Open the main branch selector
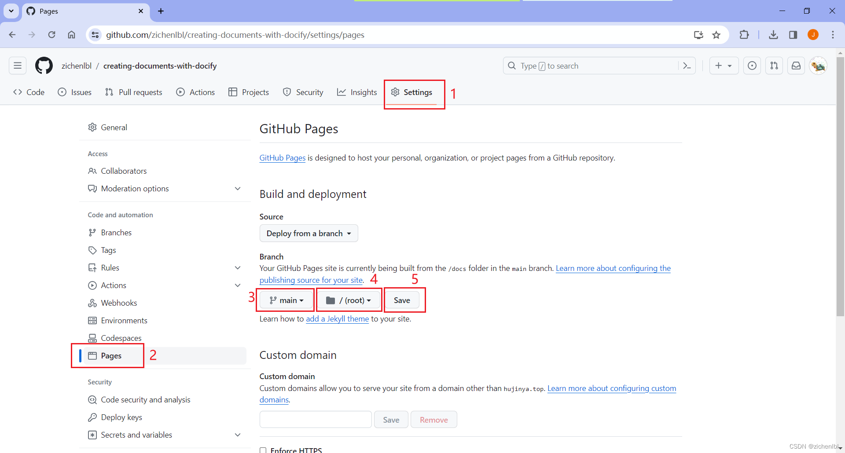Screen dimensions: 845x453 coord(287,300)
